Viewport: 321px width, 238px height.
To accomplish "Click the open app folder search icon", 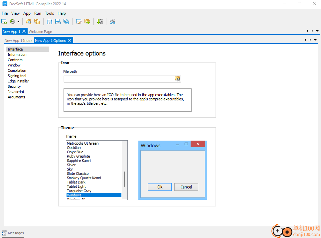I will 29,22.
